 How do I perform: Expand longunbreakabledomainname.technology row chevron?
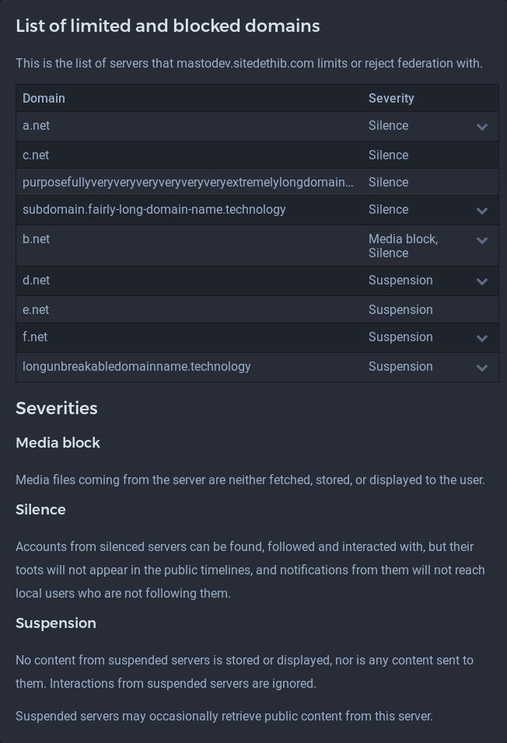(x=482, y=368)
